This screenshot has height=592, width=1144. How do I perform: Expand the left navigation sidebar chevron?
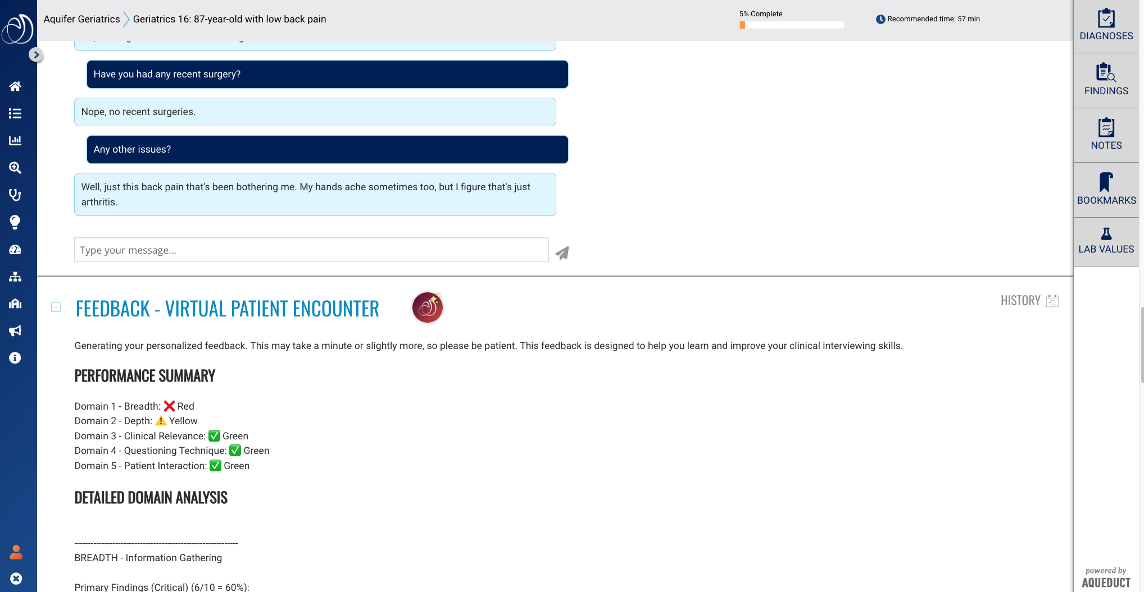(x=36, y=54)
